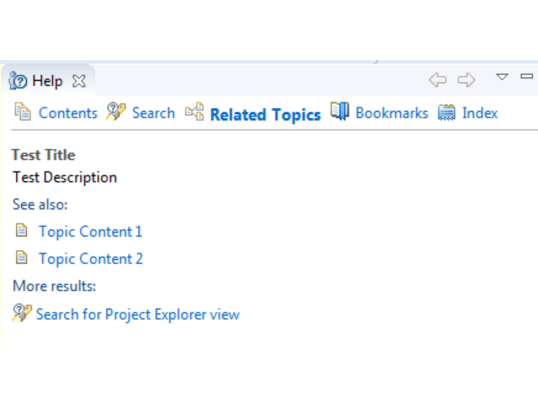Click the Bookmarks book icon
The image size is (538, 404).
(x=340, y=111)
